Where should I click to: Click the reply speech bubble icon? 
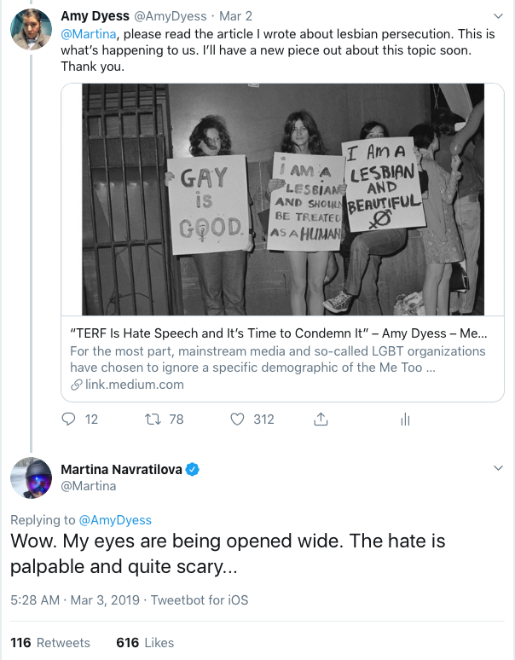point(70,419)
